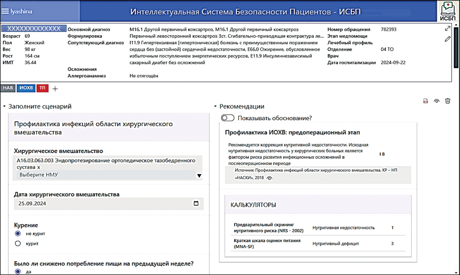Switch to the ИОХВ tab
This screenshot has height=275, width=460.
pos(26,88)
